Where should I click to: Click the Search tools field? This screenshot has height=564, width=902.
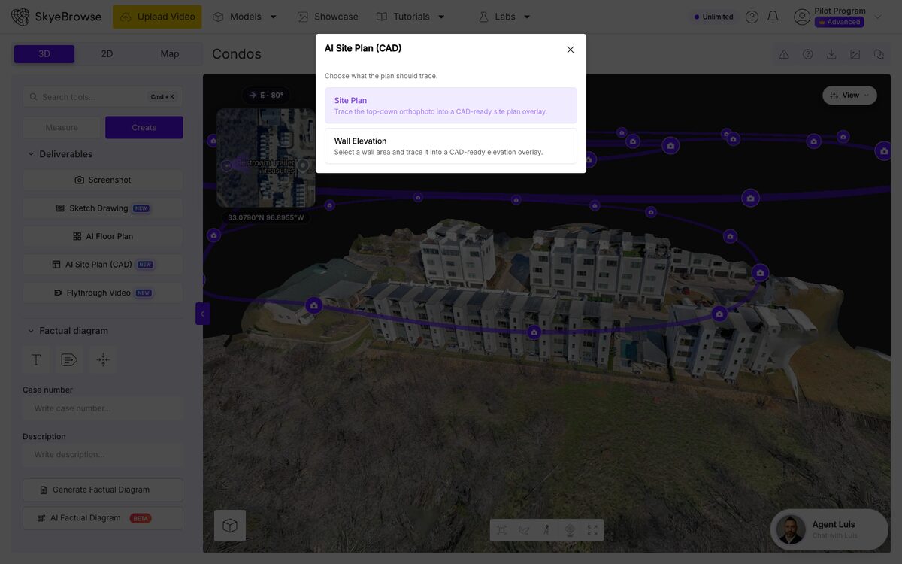103,96
